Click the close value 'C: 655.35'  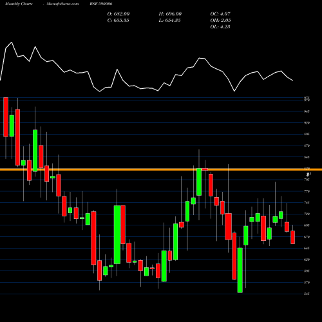pos(118,20)
